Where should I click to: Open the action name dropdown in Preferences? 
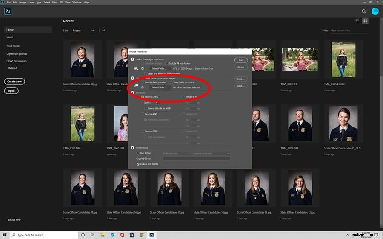point(211,153)
